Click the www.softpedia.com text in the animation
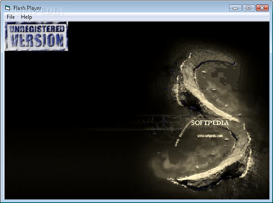The width and height of the screenshot is (273, 203). tap(210, 135)
